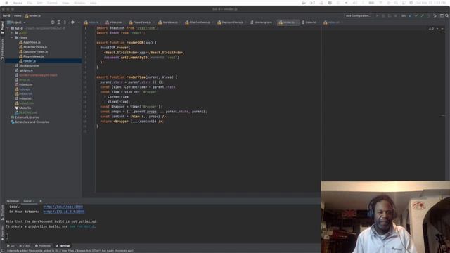Click render.js breadcrumb in navigation bar
This screenshot has width=450, height=253.
33,15
